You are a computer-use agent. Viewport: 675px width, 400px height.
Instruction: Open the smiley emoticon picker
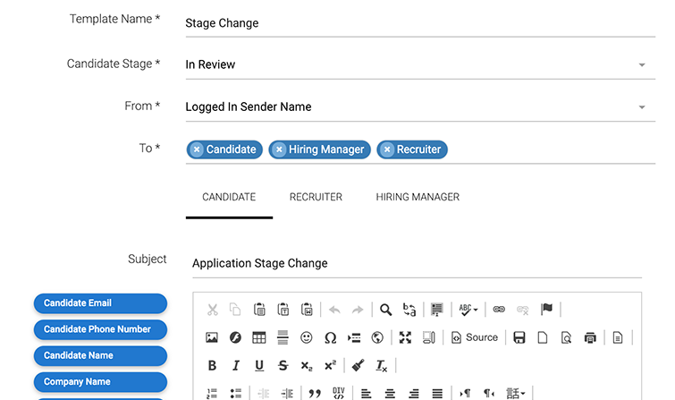pos(307,337)
